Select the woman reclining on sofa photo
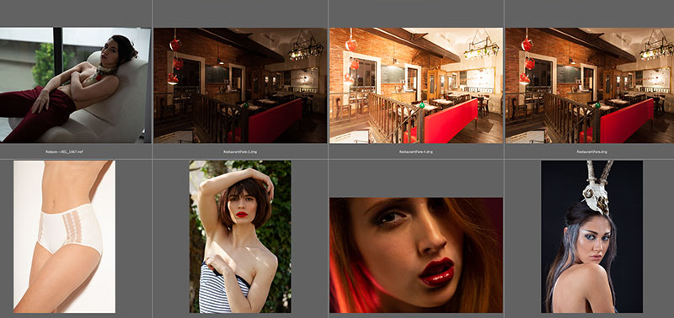The height and width of the screenshot is (318, 674). click(x=75, y=85)
